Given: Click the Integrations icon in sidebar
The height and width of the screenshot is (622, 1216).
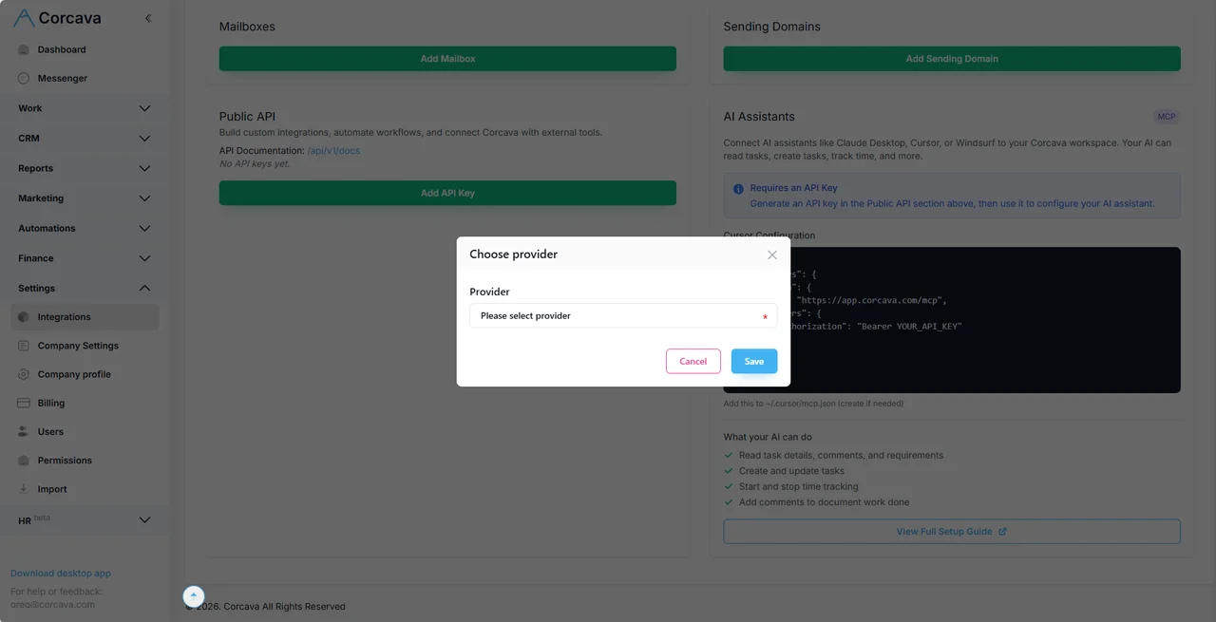Looking at the screenshot, I should pos(24,317).
